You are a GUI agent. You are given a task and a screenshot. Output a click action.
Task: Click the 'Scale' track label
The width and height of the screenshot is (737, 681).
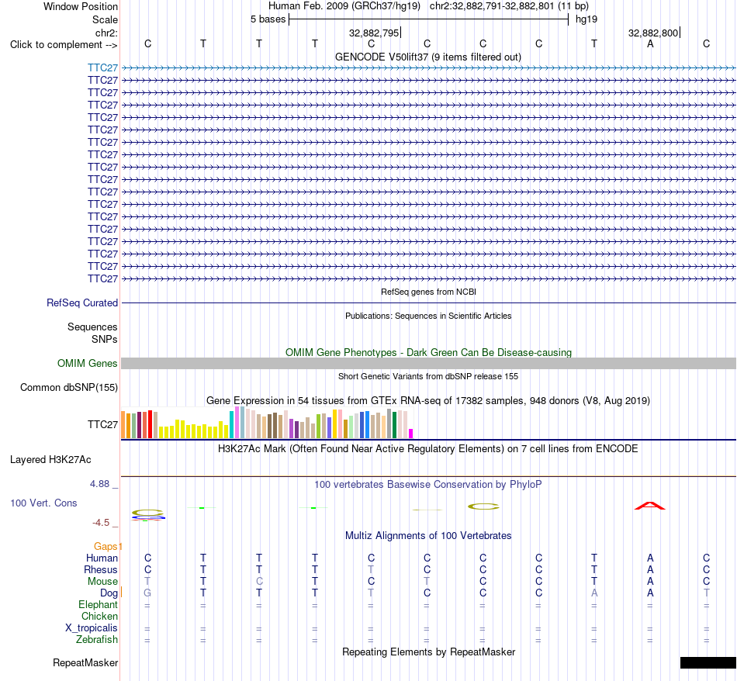pos(105,19)
